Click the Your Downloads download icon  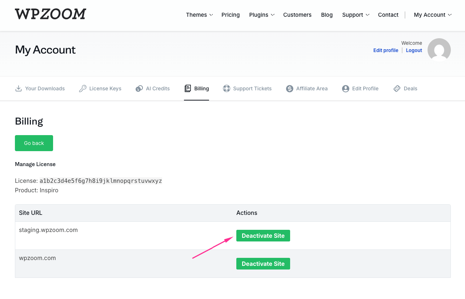click(19, 88)
